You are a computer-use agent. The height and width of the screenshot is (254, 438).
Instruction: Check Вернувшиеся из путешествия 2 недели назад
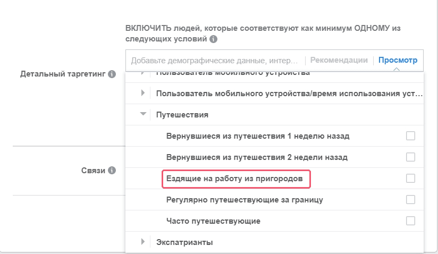(410, 157)
